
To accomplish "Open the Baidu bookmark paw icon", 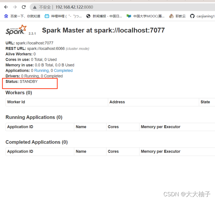I will coord(6,16).
